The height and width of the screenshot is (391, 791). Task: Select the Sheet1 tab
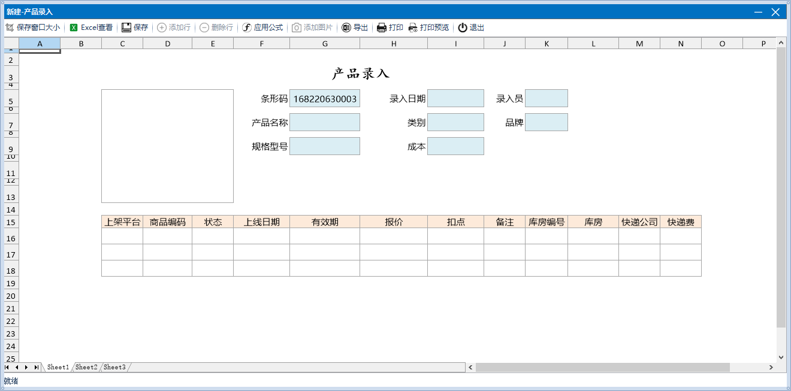(58, 367)
